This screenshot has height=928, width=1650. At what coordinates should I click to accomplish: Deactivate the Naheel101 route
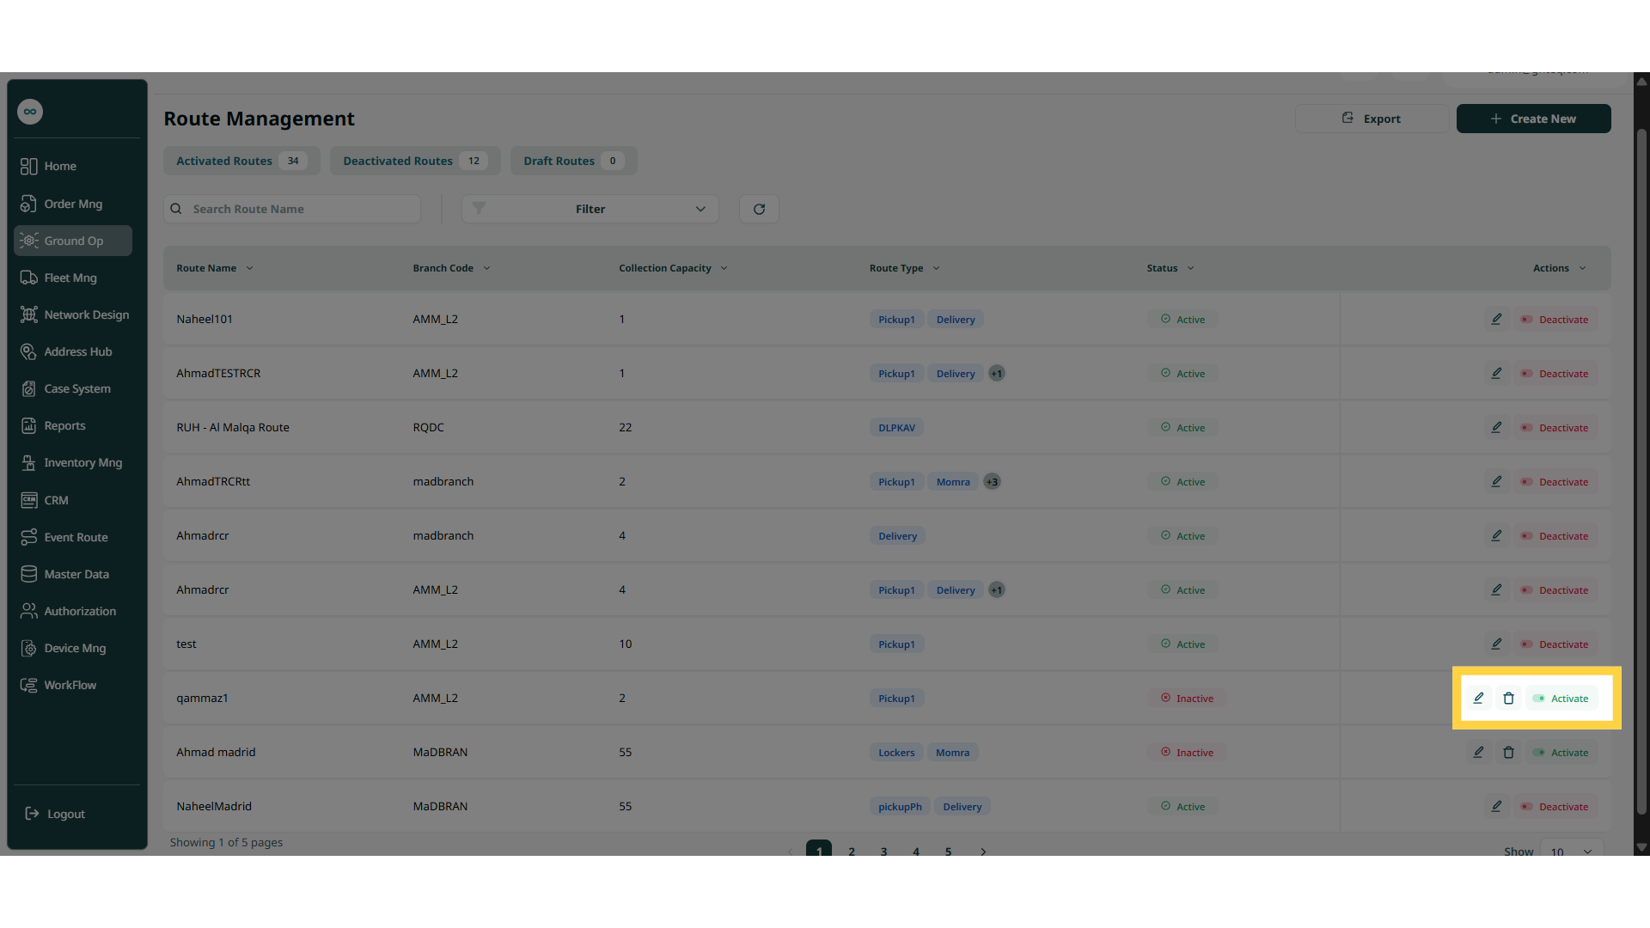pyautogui.click(x=1555, y=319)
